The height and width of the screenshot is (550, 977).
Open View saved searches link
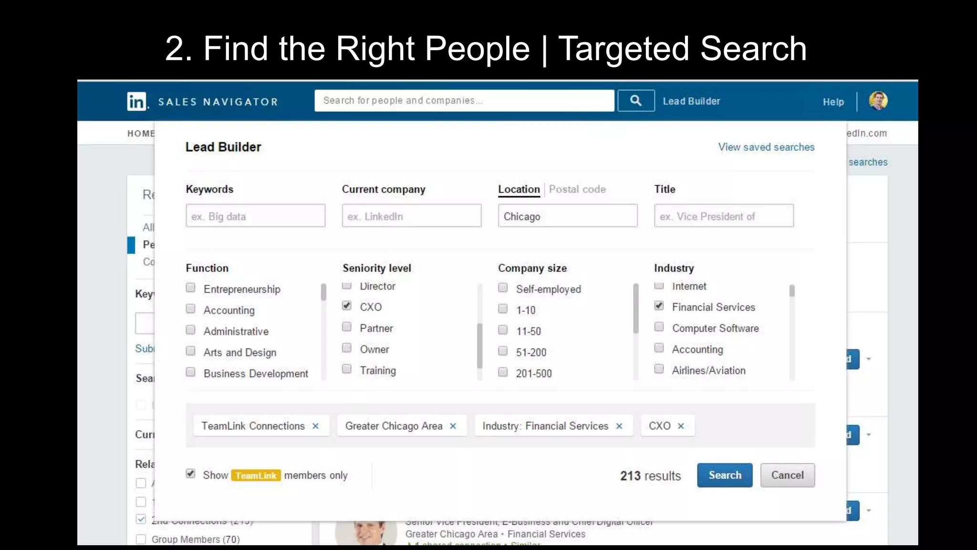tap(767, 147)
